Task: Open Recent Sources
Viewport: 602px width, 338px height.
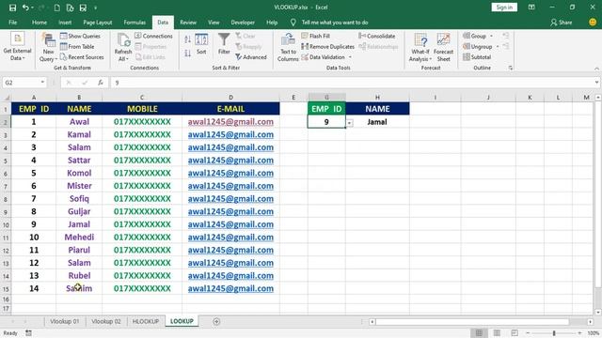Action: pos(82,57)
